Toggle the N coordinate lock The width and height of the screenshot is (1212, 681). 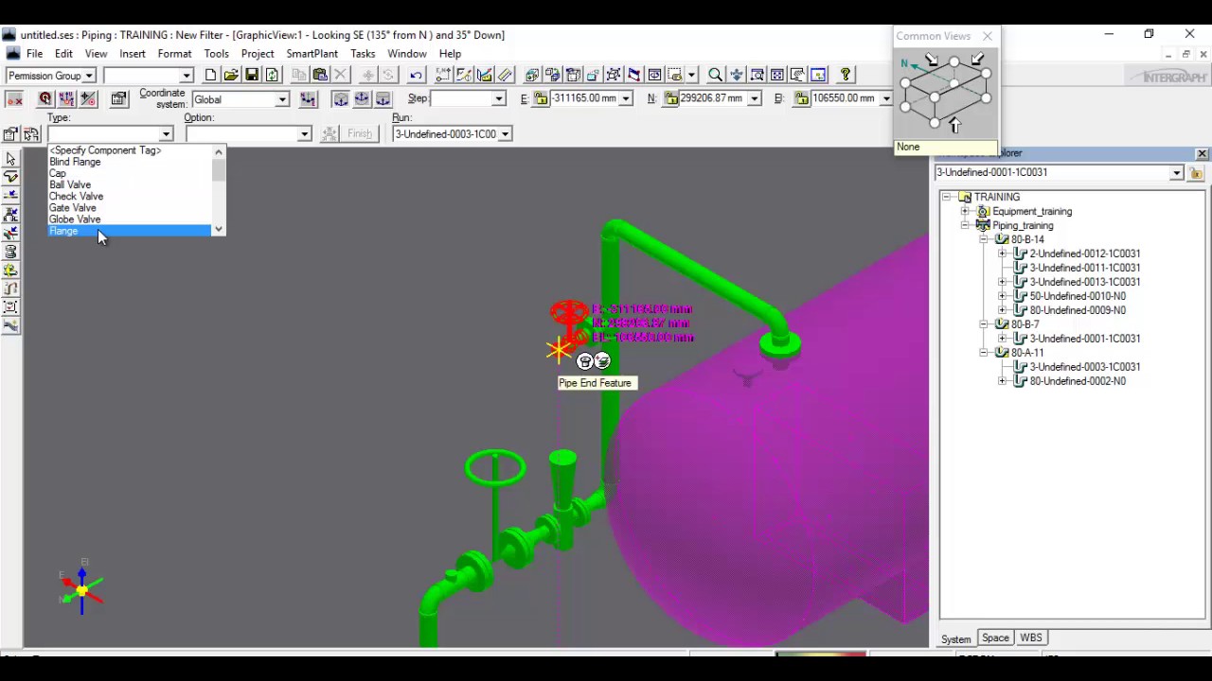pyautogui.click(x=671, y=98)
